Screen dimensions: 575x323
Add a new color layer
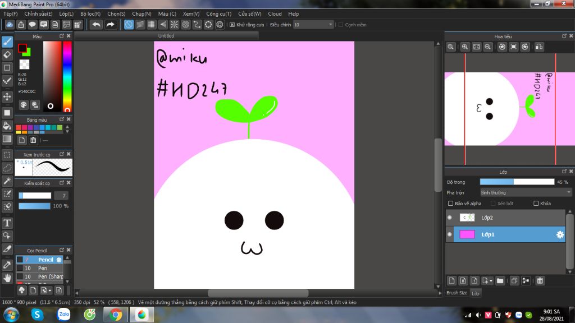click(451, 281)
